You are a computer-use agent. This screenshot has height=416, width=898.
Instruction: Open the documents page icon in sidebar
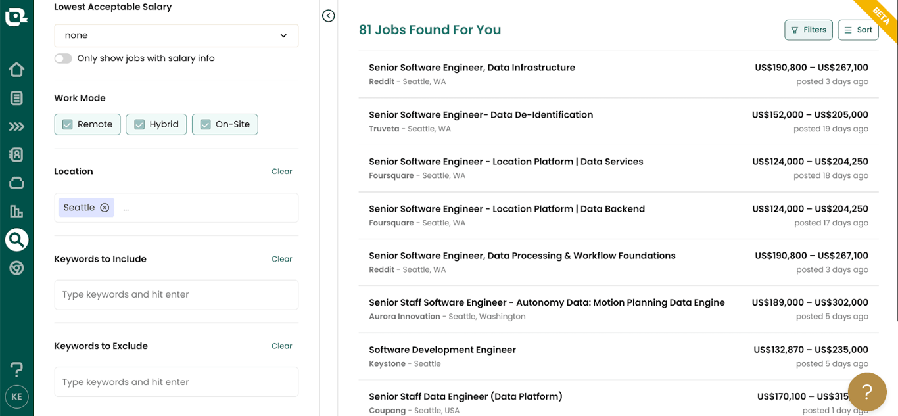click(x=16, y=98)
